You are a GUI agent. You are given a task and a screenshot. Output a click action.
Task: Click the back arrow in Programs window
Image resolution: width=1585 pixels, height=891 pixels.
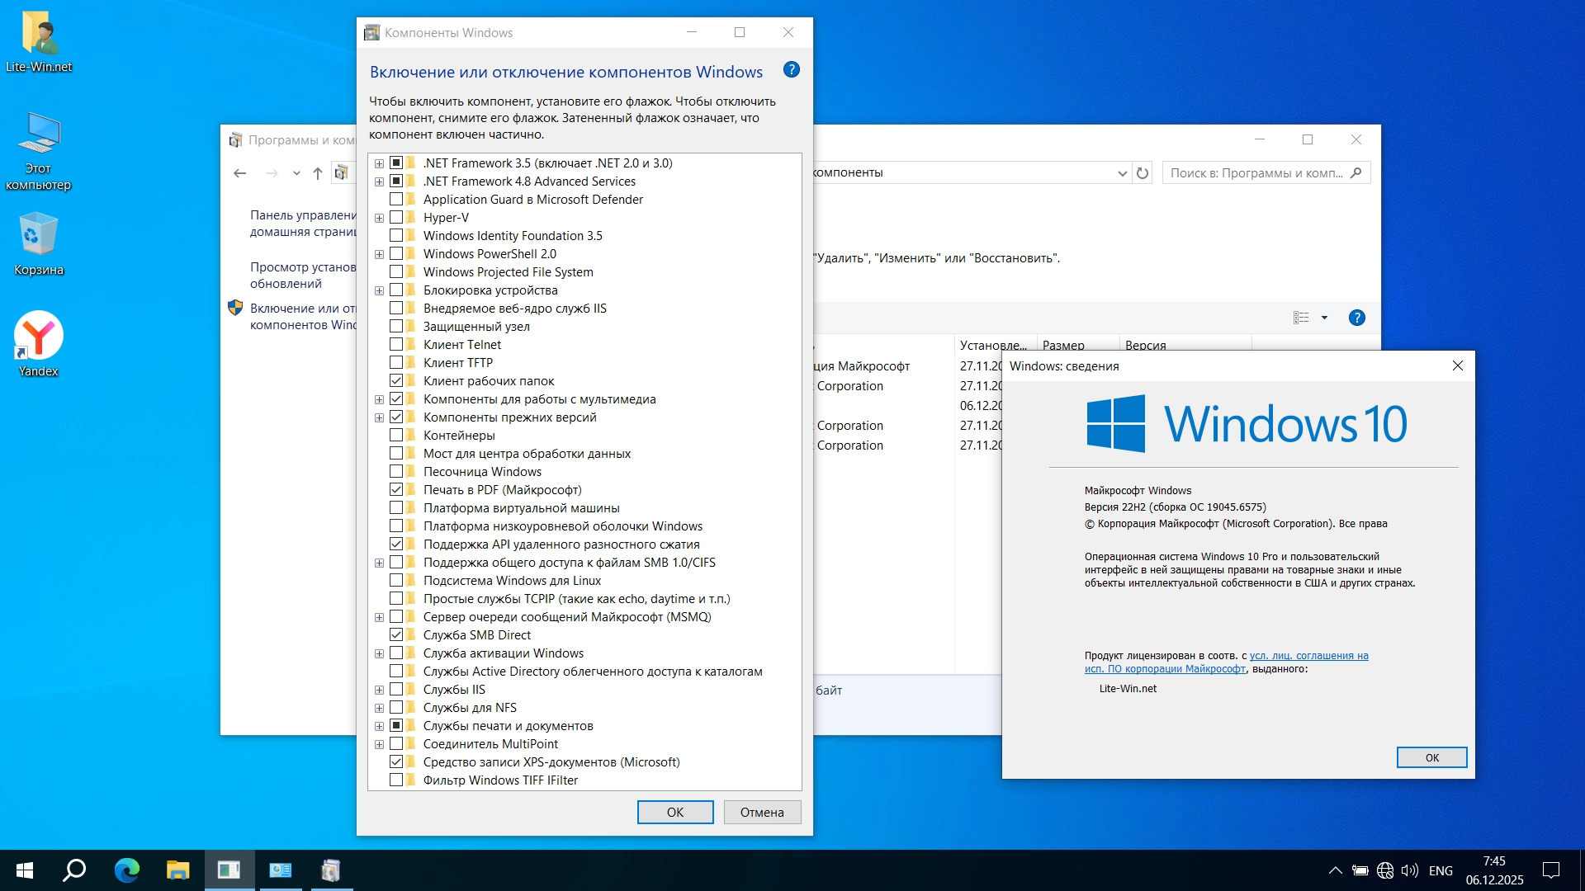point(240,173)
